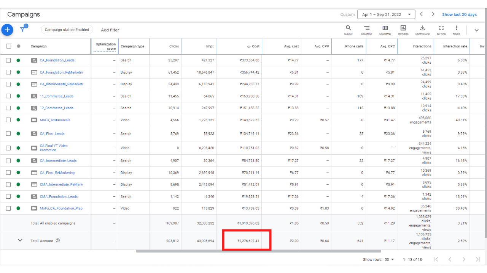
Task: Check the 12_Commerce_Leads row checkbox
Action: [x=9, y=108]
